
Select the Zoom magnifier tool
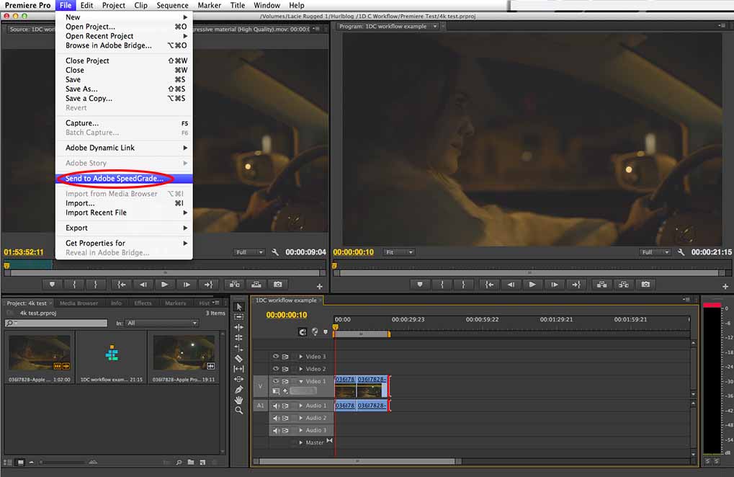[x=239, y=410]
